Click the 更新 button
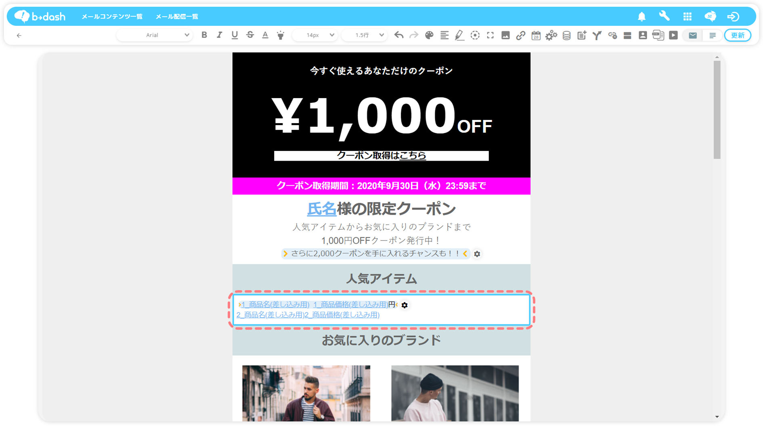Viewport: 763px width, 429px height. coord(738,36)
